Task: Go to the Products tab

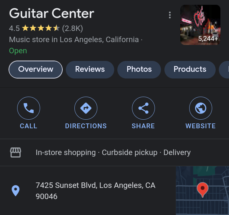Action: [190, 69]
